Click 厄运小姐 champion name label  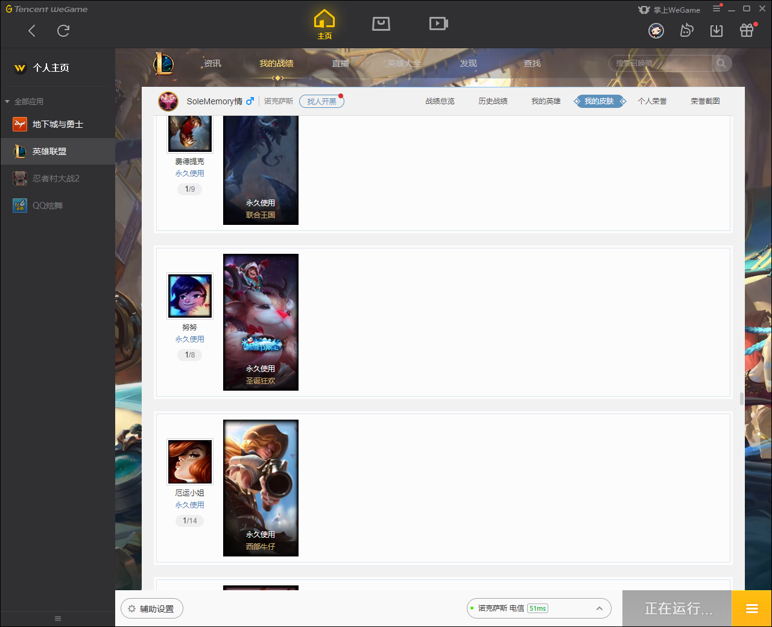point(190,493)
